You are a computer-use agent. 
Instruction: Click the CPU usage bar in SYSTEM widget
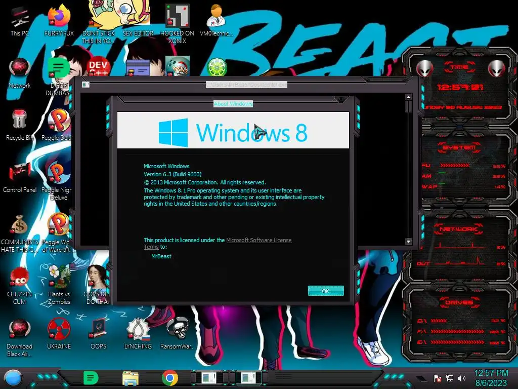click(x=455, y=165)
